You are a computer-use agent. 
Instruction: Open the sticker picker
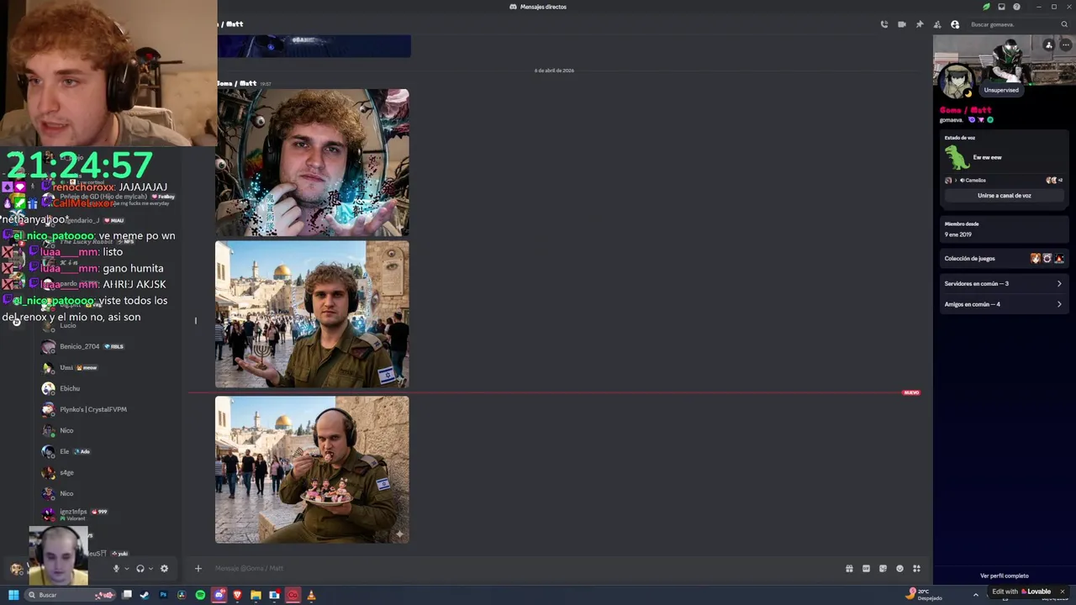click(883, 569)
